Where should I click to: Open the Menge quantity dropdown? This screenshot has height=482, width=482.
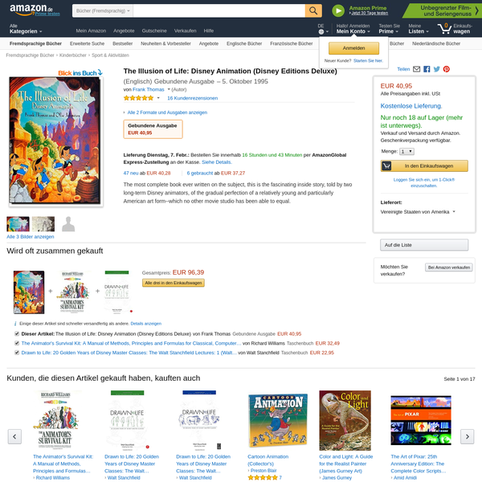(x=406, y=152)
